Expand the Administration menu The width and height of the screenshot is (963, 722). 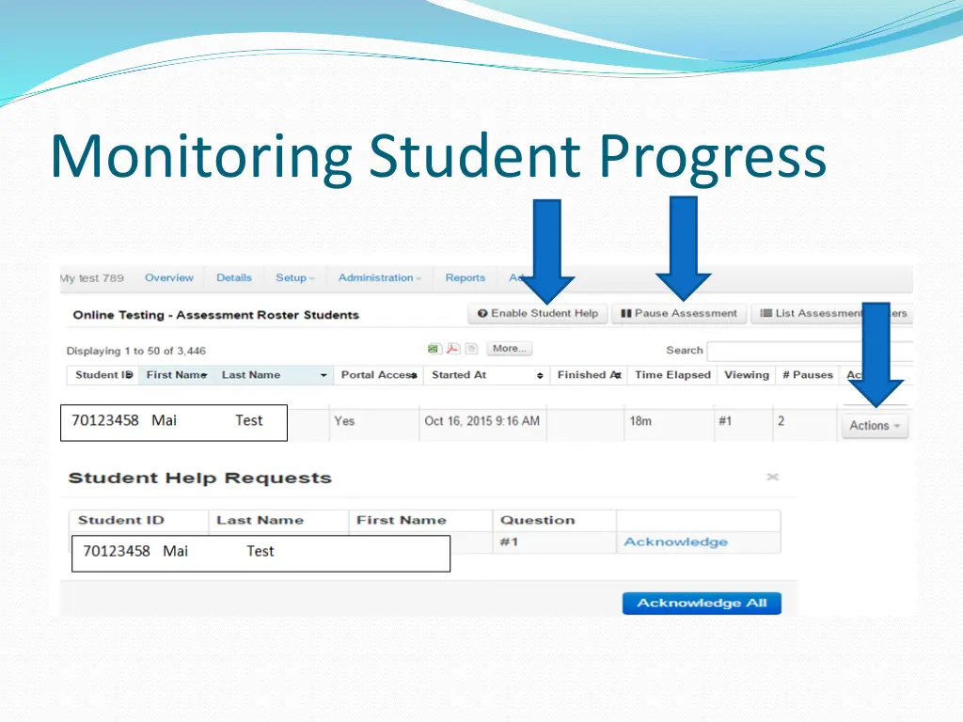click(x=380, y=277)
